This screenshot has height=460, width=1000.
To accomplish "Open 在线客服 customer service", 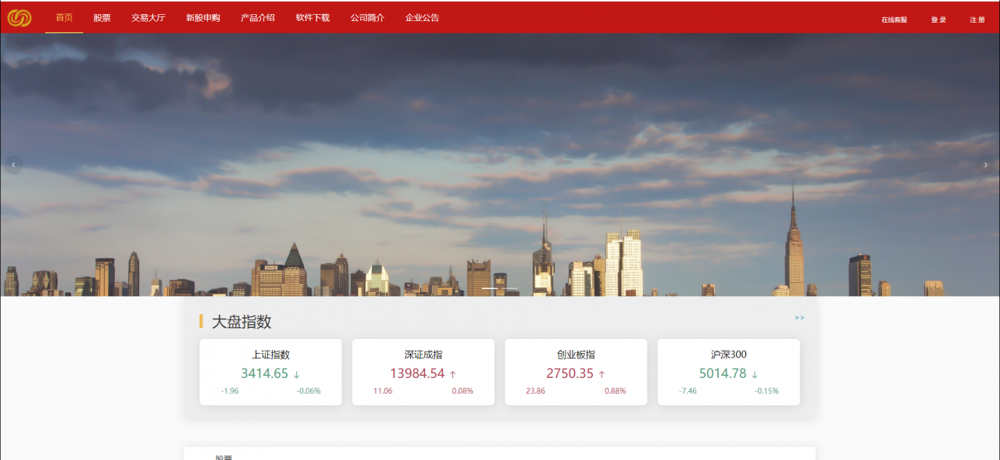I will click(x=893, y=19).
